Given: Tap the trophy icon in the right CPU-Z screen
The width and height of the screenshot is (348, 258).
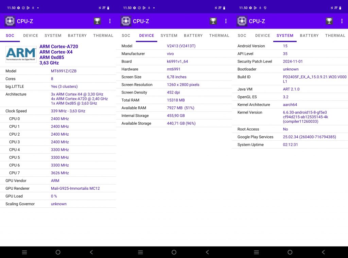Looking at the screenshot, I should click(329, 21).
